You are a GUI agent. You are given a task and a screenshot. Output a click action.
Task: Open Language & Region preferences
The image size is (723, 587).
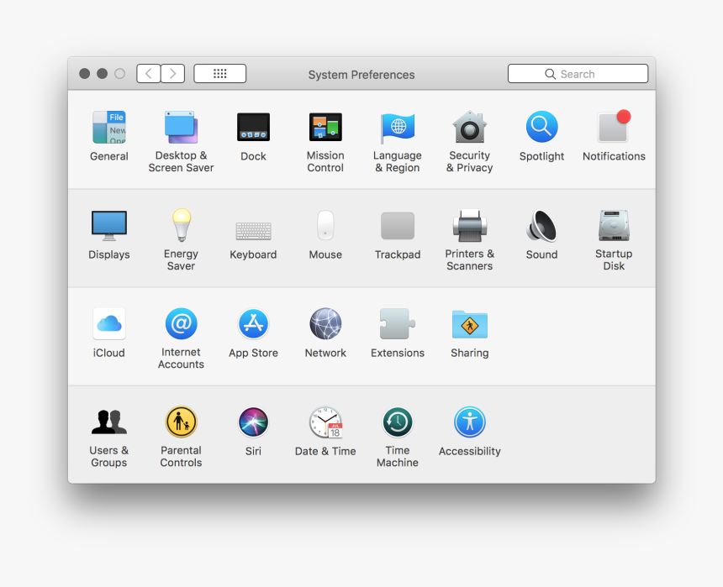click(397, 128)
